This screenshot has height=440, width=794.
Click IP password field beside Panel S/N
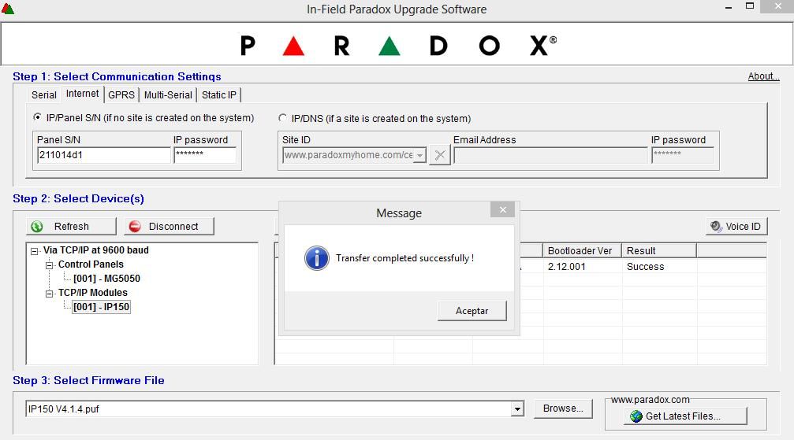click(205, 155)
